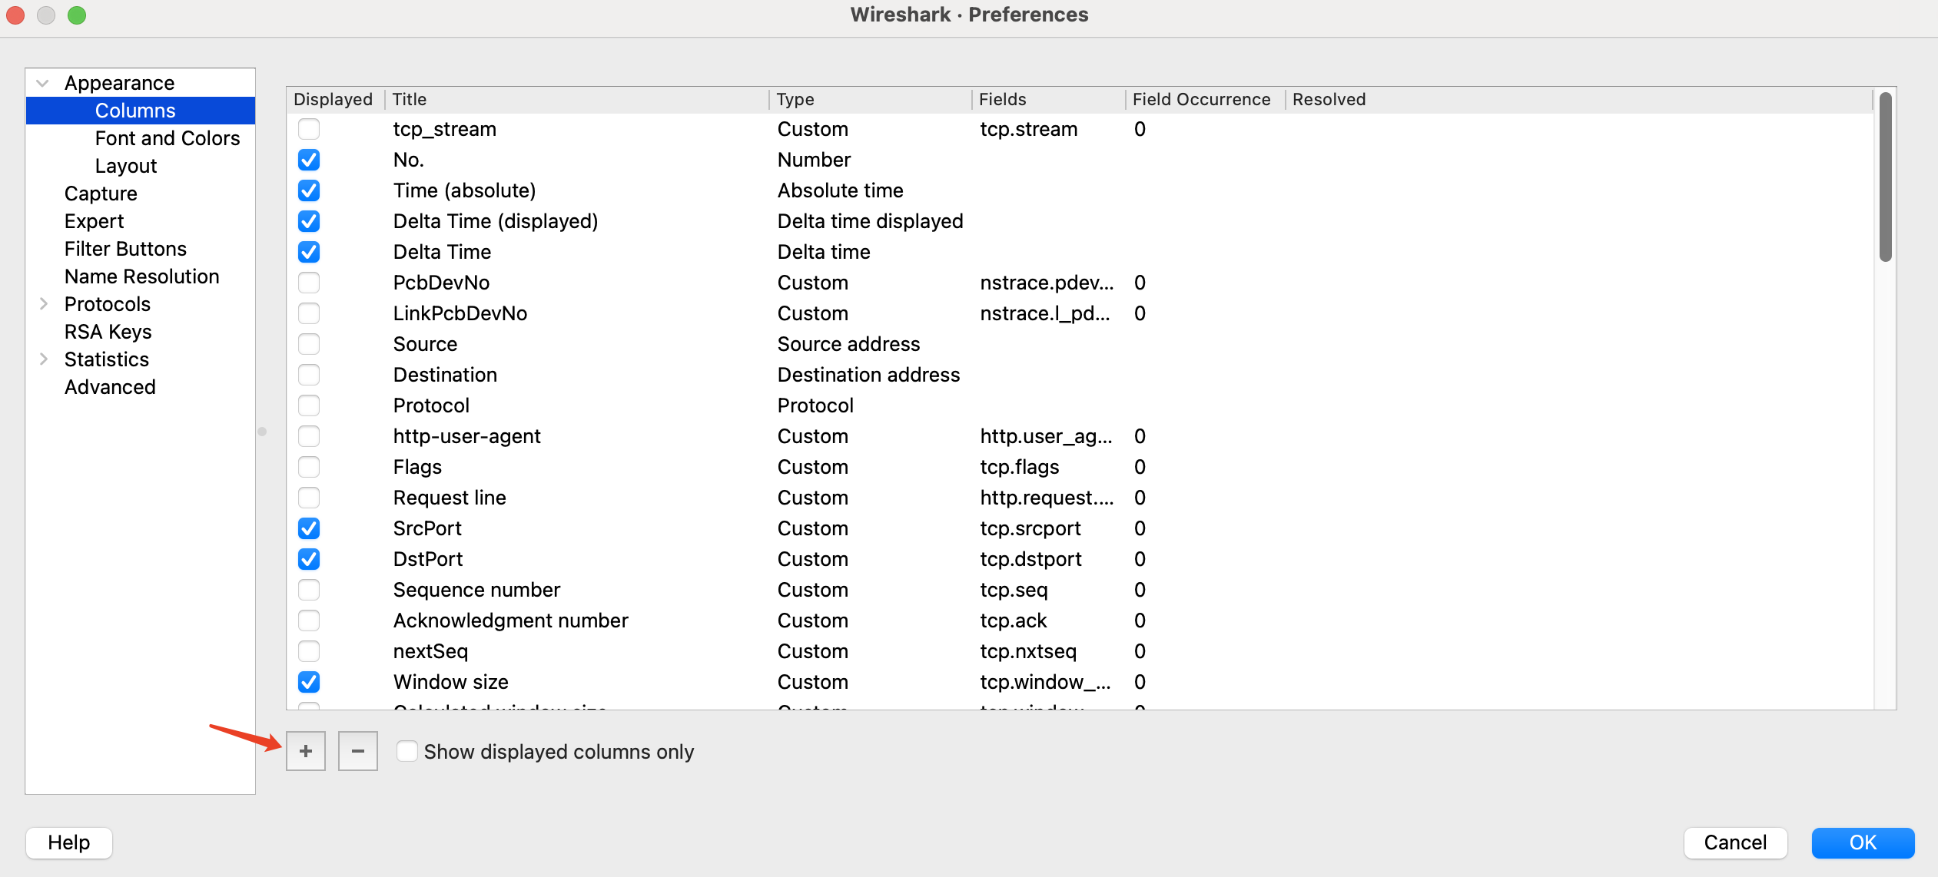Expand the Statistics tree section
The height and width of the screenshot is (877, 1938).
tap(44, 359)
